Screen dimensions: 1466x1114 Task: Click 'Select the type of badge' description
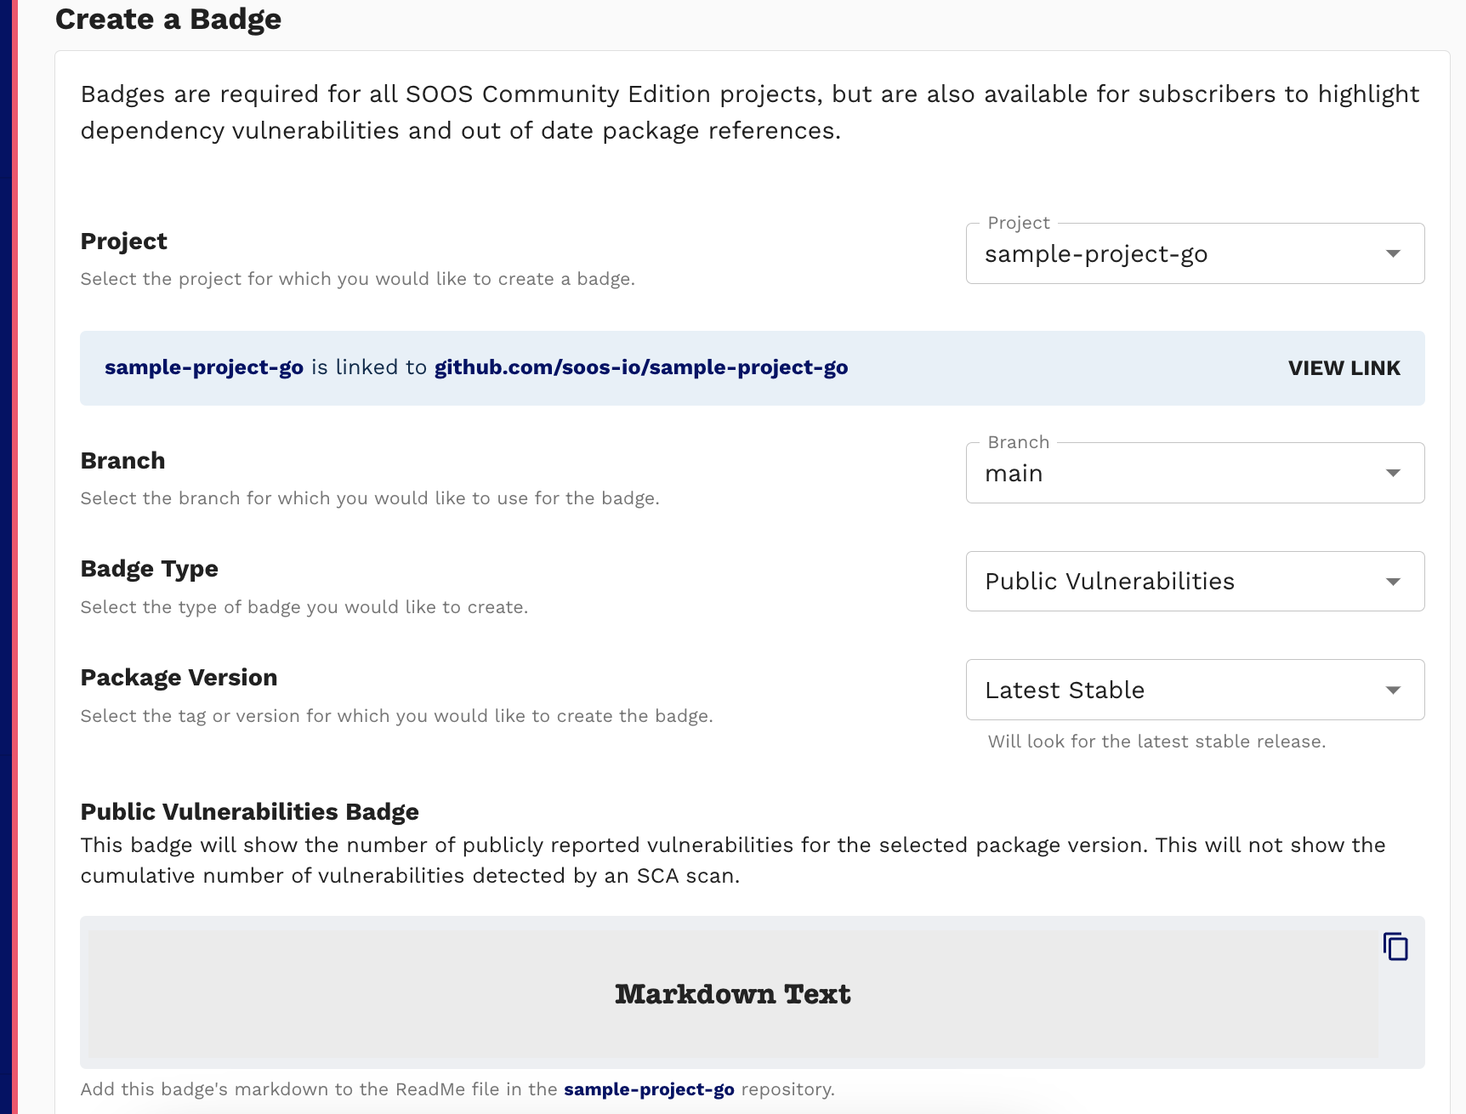(x=304, y=607)
